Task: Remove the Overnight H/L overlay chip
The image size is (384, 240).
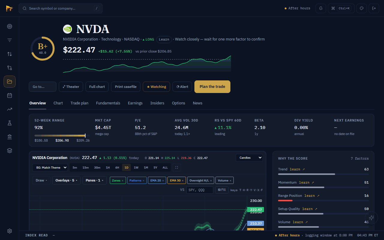Action: 211,181
